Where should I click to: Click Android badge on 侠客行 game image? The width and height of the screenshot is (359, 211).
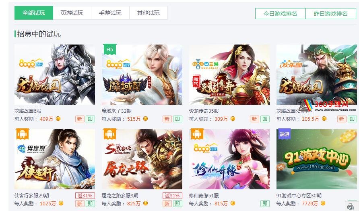point(22,134)
